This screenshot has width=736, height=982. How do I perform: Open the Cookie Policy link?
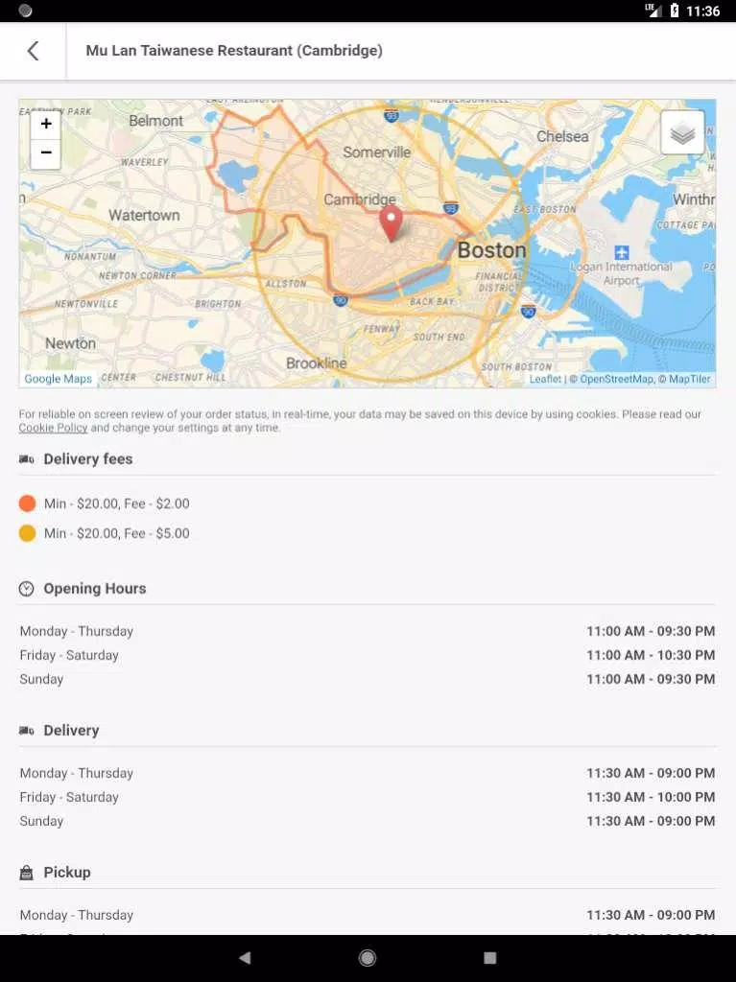pyautogui.click(x=54, y=428)
